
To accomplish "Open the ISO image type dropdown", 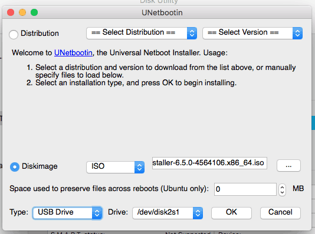I will (x=115, y=167).
